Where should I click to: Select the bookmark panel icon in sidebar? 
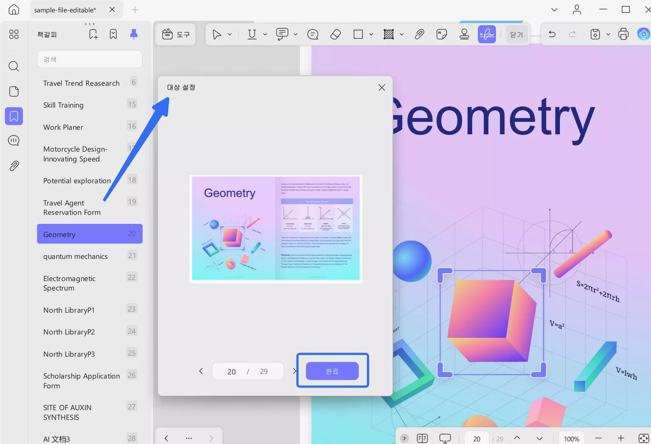(14, 116)
